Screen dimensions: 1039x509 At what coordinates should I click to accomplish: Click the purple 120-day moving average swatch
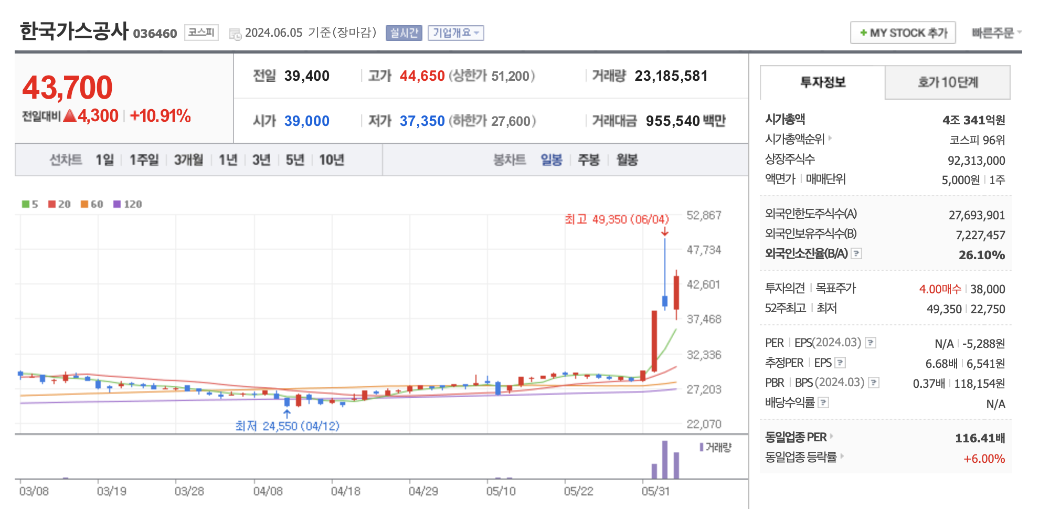pos(117,204)
